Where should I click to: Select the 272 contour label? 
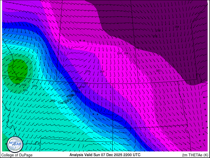click(x=86, y=83)
